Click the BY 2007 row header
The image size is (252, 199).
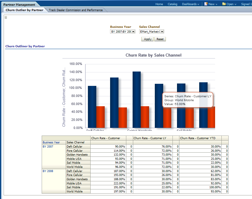(x=48, y=147)
